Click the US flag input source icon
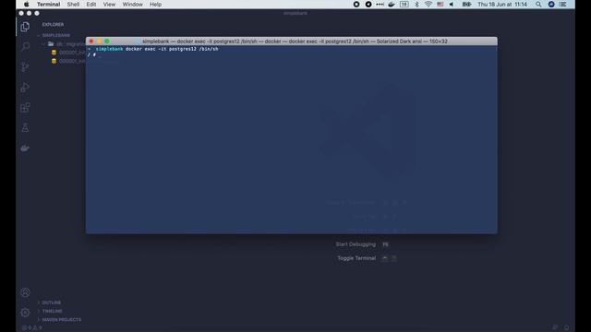Image resolution: width=591 pixels, height=332 pixels. point(440,5)
